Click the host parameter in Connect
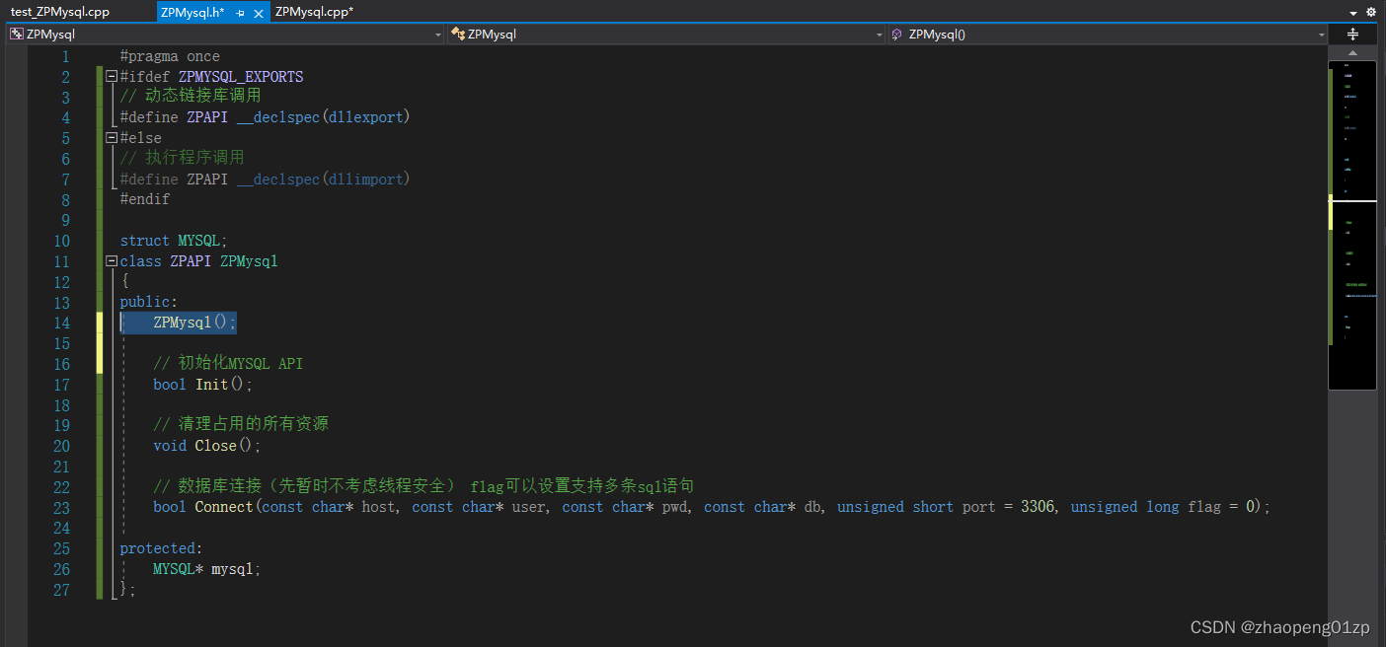 pos(378,507)
